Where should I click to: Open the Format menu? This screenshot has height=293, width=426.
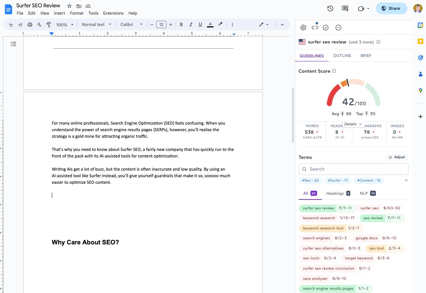click(x=77, y=13)
